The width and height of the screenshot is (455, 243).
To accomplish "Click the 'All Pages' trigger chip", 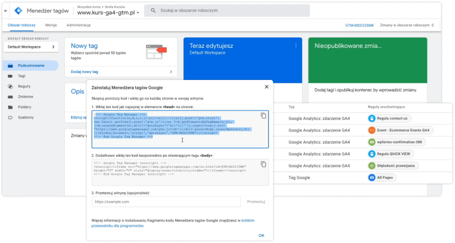I will 382,178.
